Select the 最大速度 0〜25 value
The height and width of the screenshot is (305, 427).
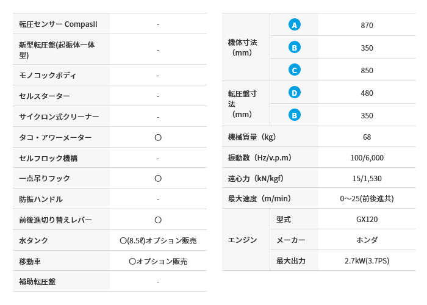pos(367,198)
